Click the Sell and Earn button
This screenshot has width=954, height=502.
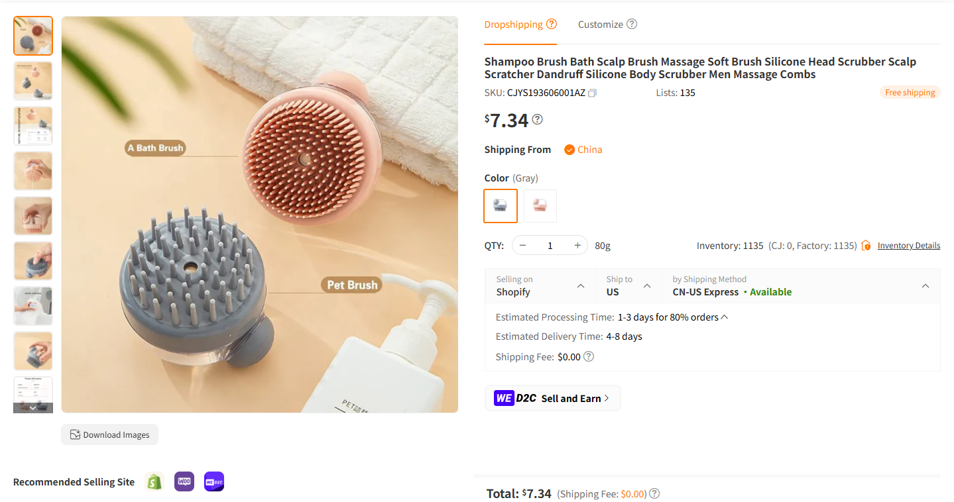tap(552, 398)
